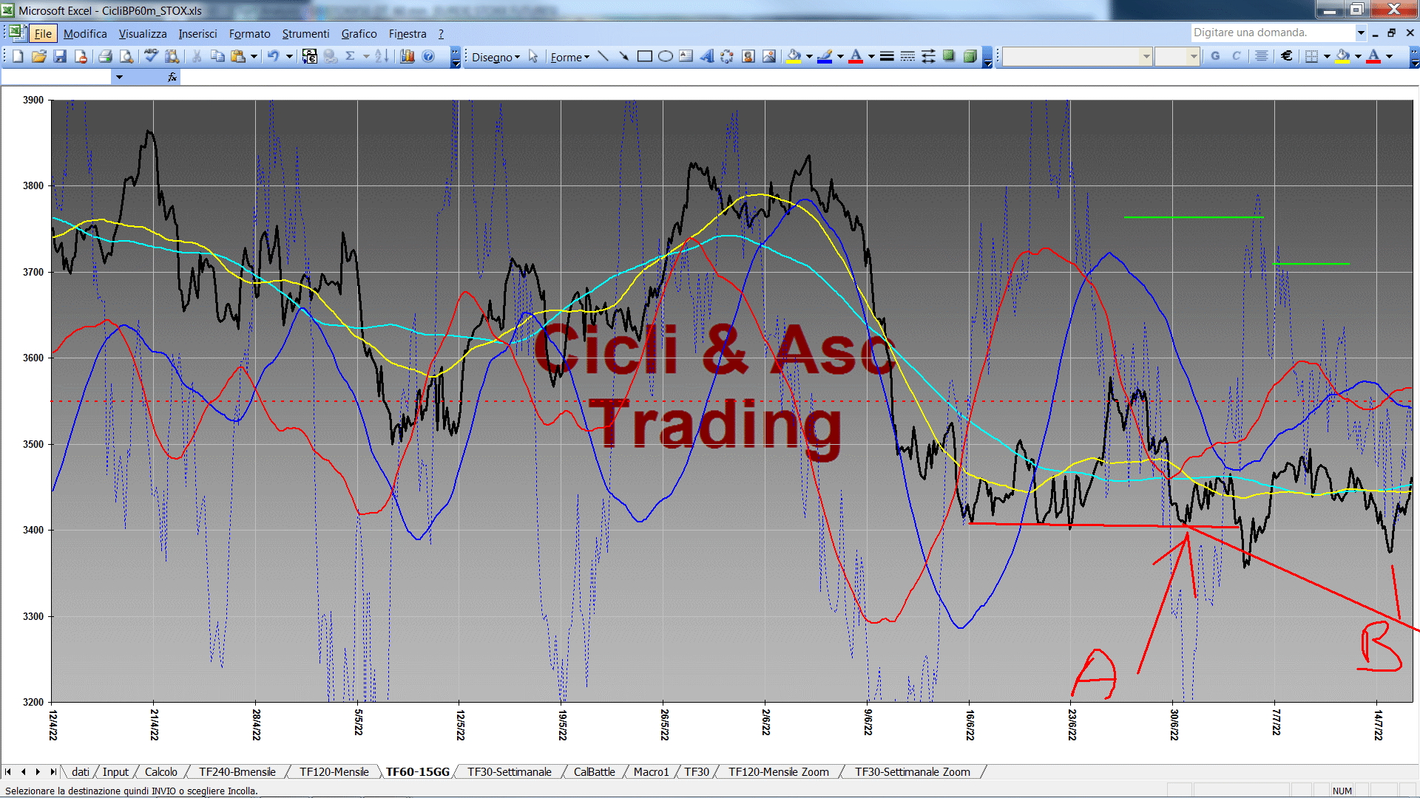This screenshot has width=1420, height=798.
Task: Expand the Disegno drawing menu
Action: click(x=496, y=57)
